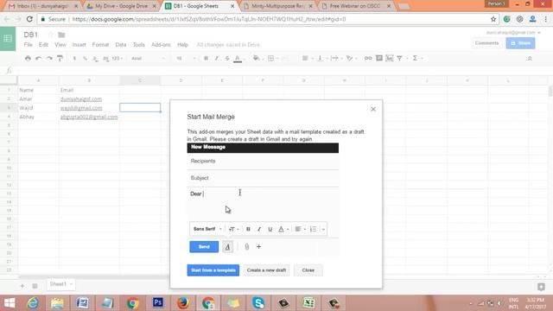The width and height of the screenshot is (553, 311).
Task: Select the Email header cell
Action: coord(89,90)
